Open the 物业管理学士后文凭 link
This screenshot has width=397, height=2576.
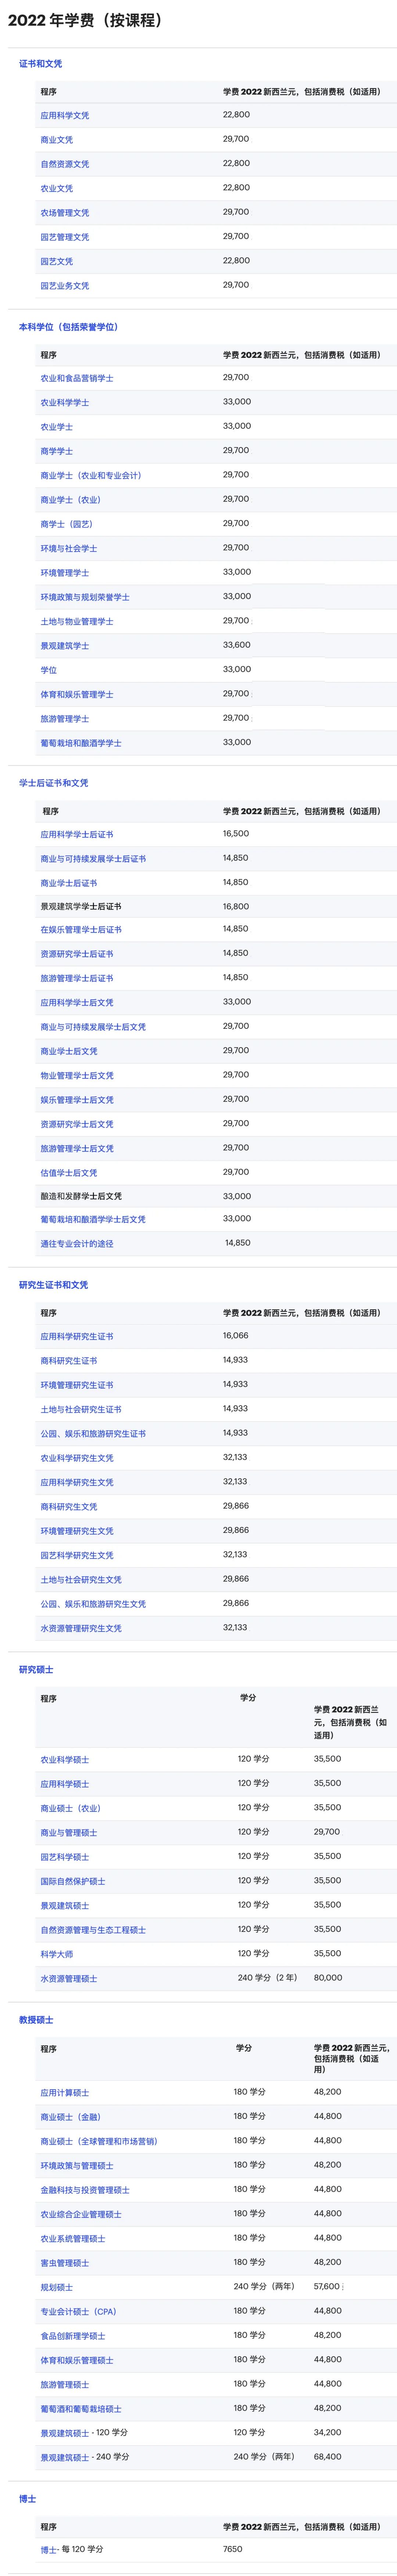click(x=76, y=1076)
